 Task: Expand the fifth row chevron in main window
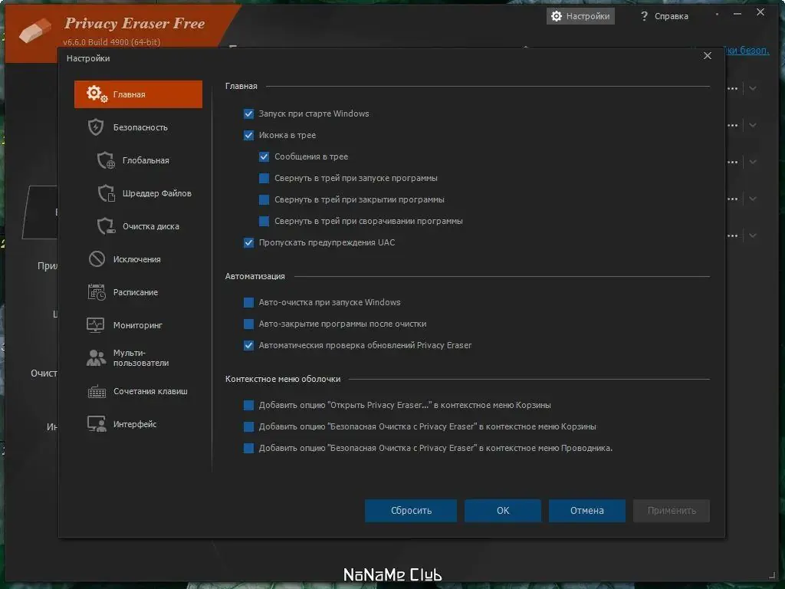753,235
